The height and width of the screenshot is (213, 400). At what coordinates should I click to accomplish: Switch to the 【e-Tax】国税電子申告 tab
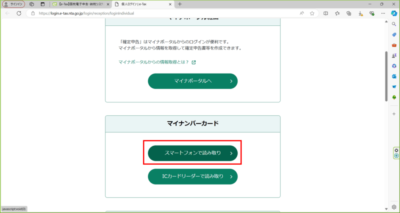click(x=81, y=4)
